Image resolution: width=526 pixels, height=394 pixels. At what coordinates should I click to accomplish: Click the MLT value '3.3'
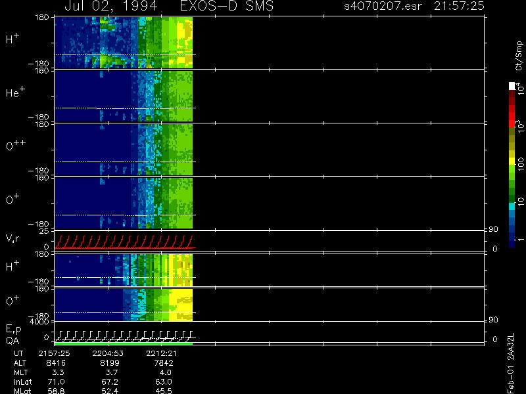pos(58,372)
